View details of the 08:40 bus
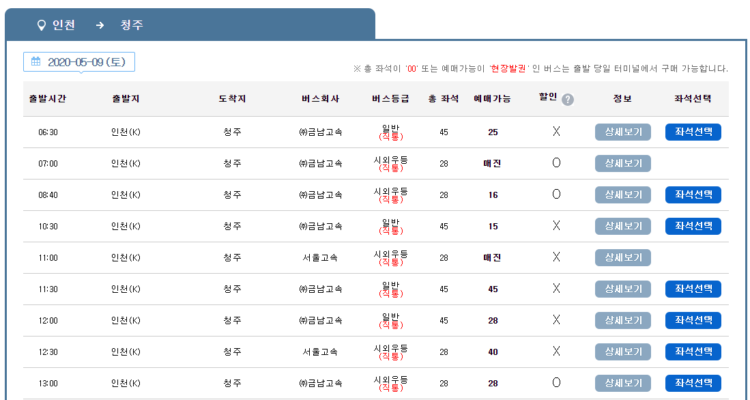The width and height of the screenshot is (750, 400). (x=623, y=195)
